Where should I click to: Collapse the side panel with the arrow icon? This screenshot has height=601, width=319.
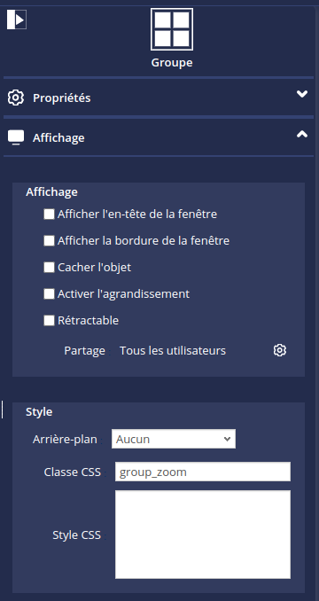[x=17, y=20]
